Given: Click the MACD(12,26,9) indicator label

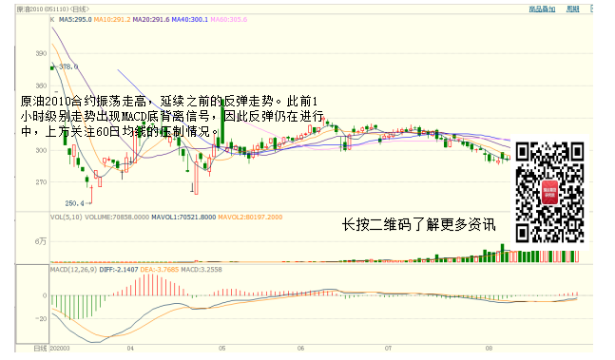Looking at the screenshot, I should pos(73,270).
